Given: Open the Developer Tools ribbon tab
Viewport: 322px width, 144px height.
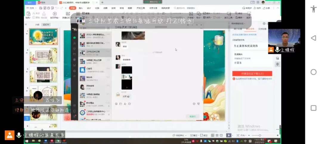Looking at the screenshot, I should [141, 8].
